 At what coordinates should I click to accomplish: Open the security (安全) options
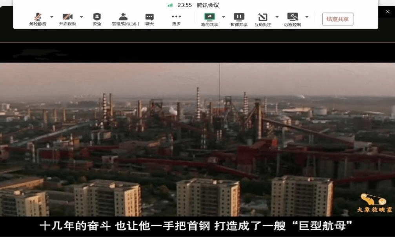97,19
